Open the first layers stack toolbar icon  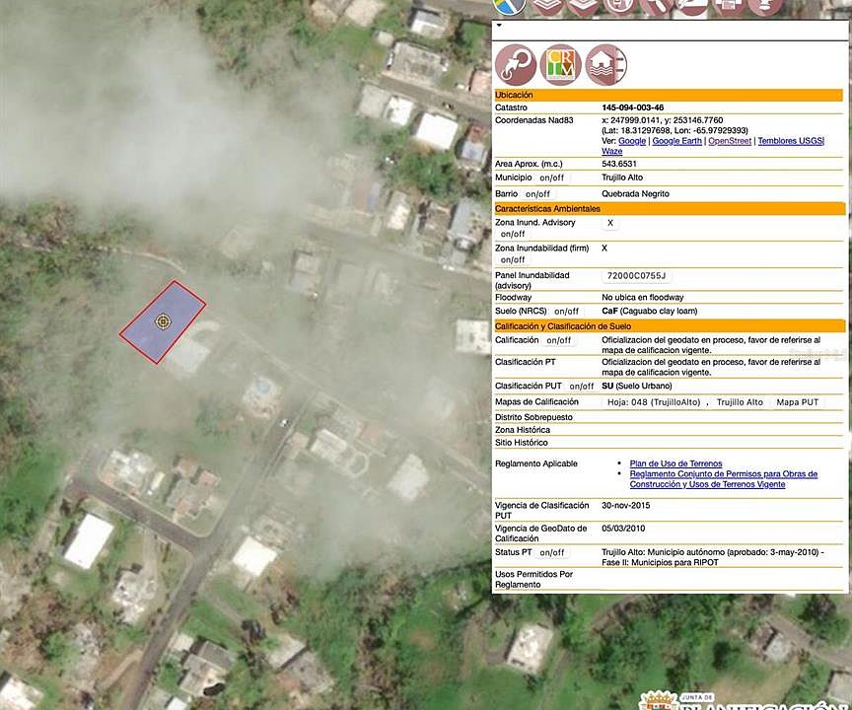point(546,6)
